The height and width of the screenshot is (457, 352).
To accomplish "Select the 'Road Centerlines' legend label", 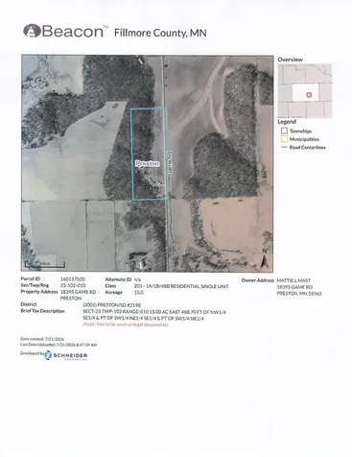I will [308, 148].
